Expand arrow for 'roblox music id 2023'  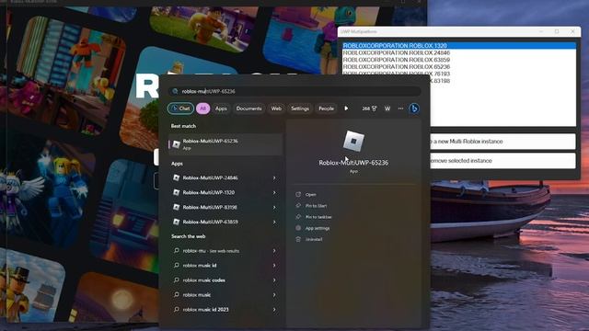274,310
